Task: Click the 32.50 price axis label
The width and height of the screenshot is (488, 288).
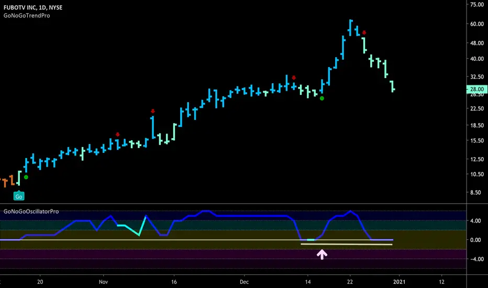Action: pos(477,76)
